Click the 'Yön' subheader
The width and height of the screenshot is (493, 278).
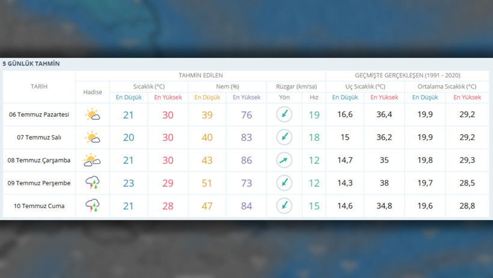pyautogui.click(x=284, y=97)
